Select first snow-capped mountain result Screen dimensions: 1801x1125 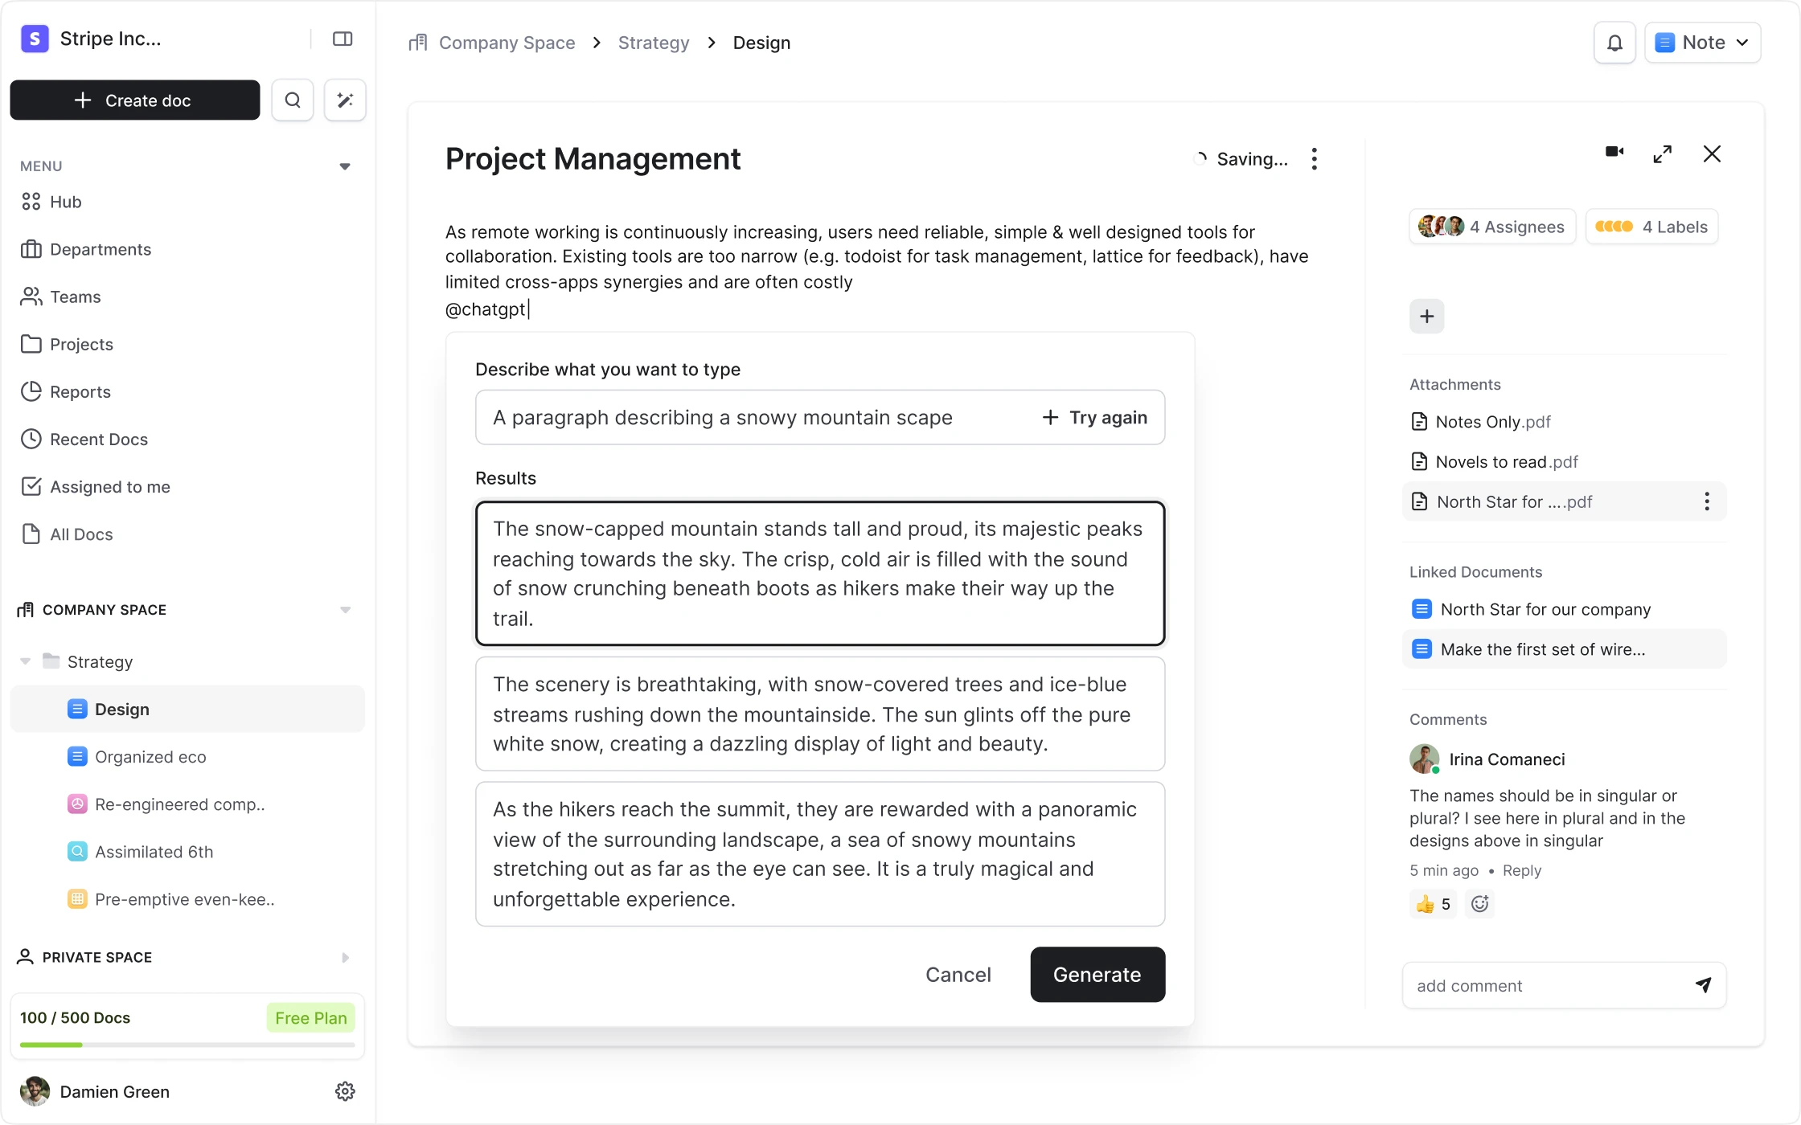pos(819,573)
